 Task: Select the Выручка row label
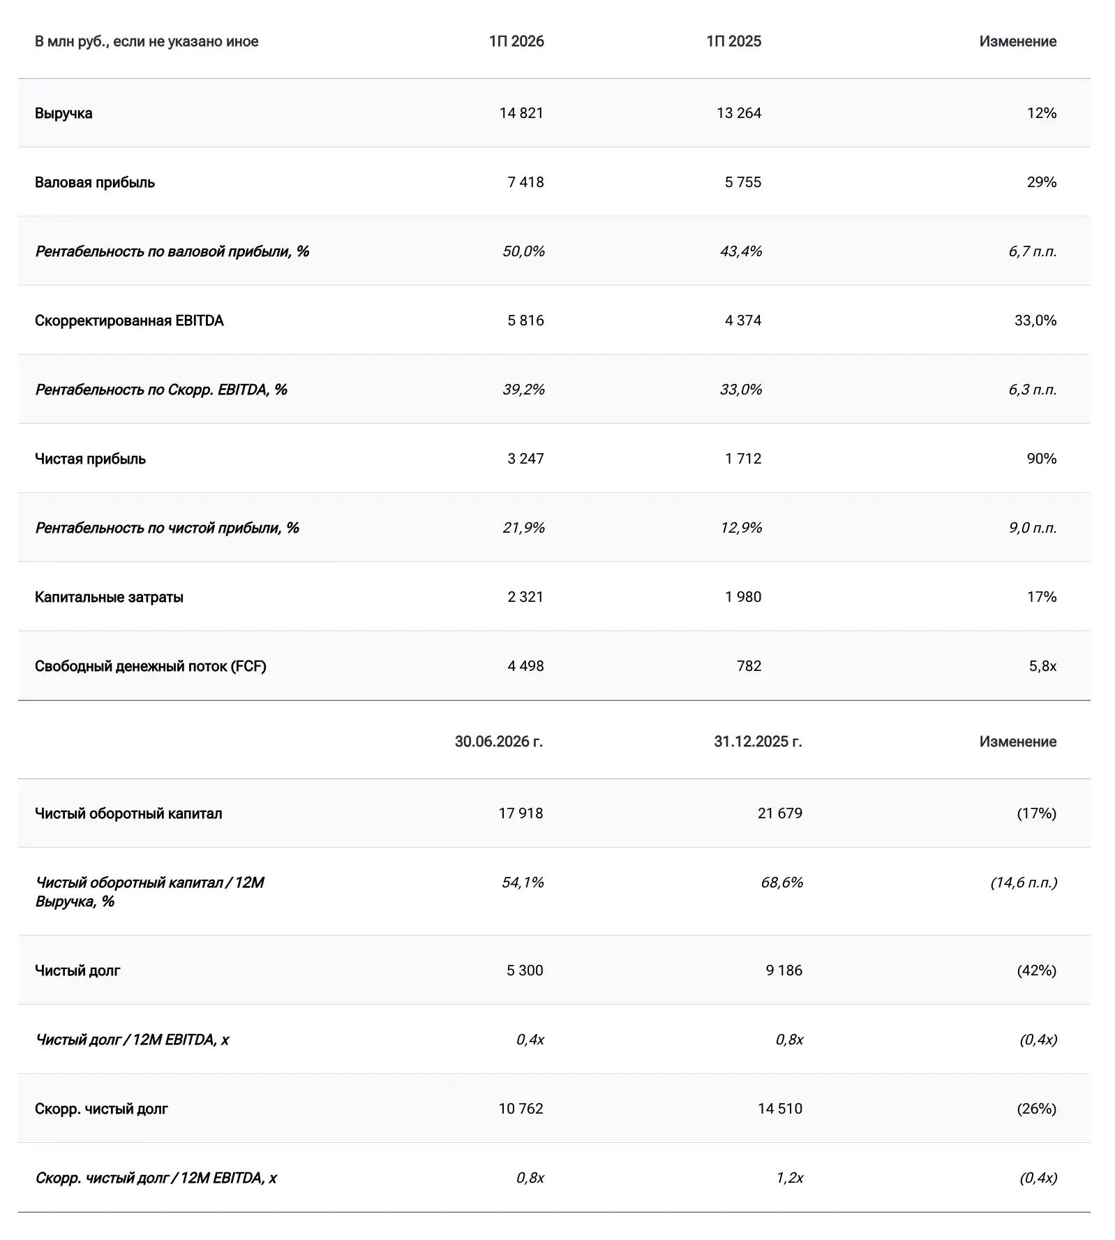[63, 113]
